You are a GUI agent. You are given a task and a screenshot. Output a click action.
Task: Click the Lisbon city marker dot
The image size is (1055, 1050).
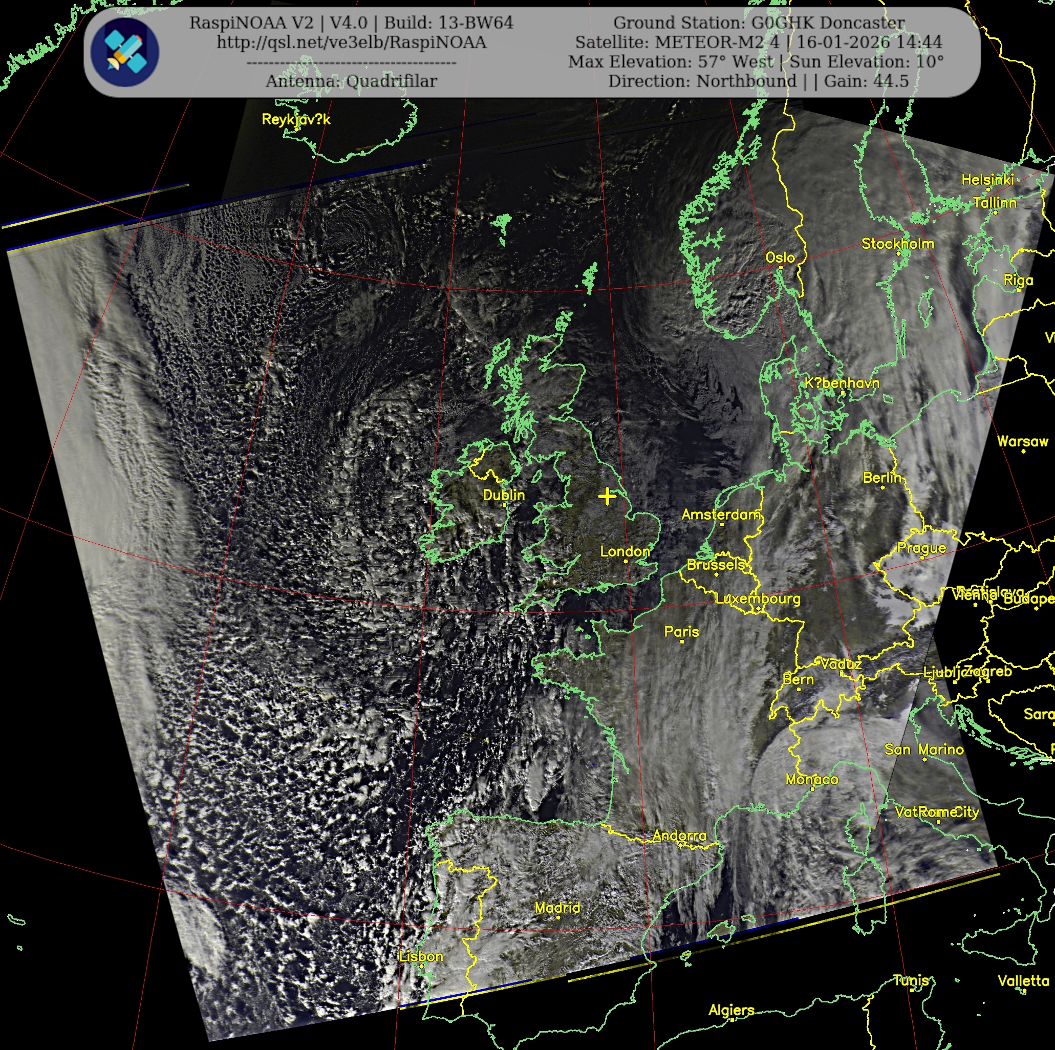421,967
